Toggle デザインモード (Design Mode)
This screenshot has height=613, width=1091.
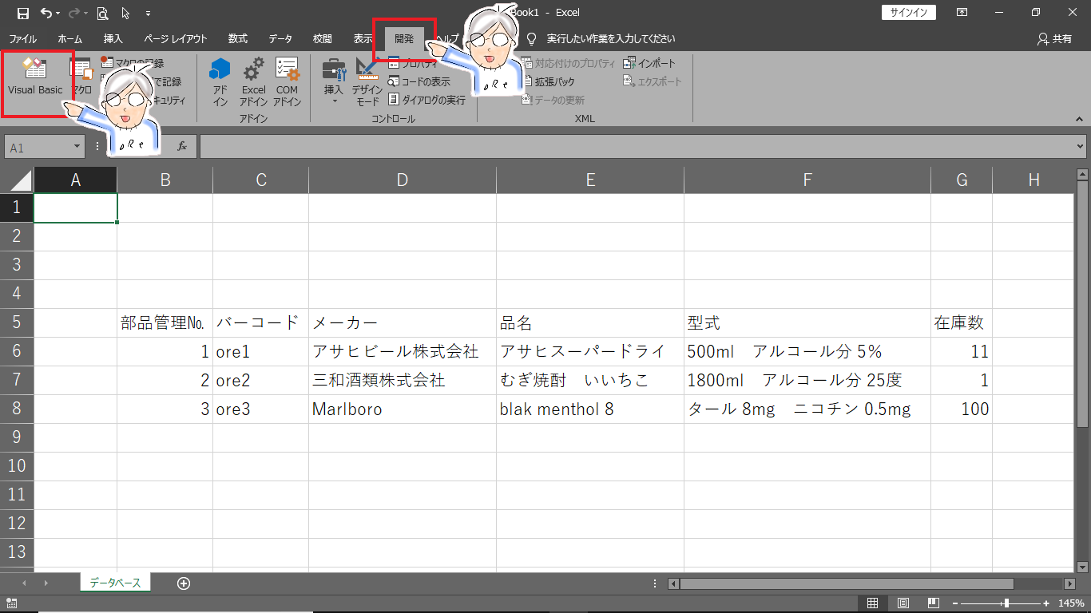click(x=367, y=82)
